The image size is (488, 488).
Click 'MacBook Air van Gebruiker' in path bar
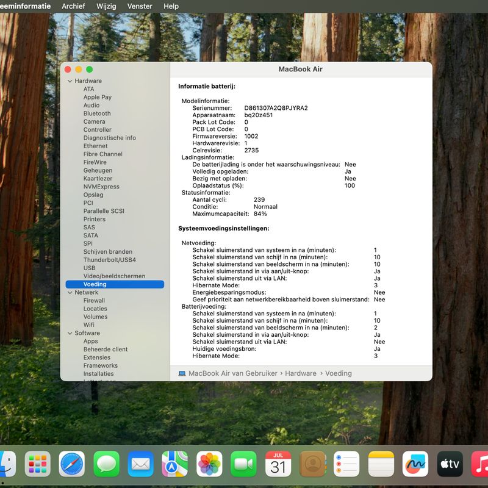(233, 373)
